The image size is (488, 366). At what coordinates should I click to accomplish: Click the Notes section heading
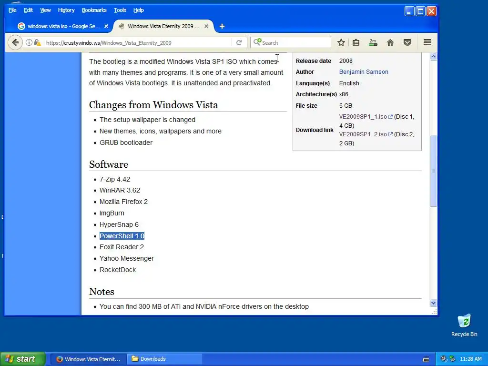pos(102,292)
